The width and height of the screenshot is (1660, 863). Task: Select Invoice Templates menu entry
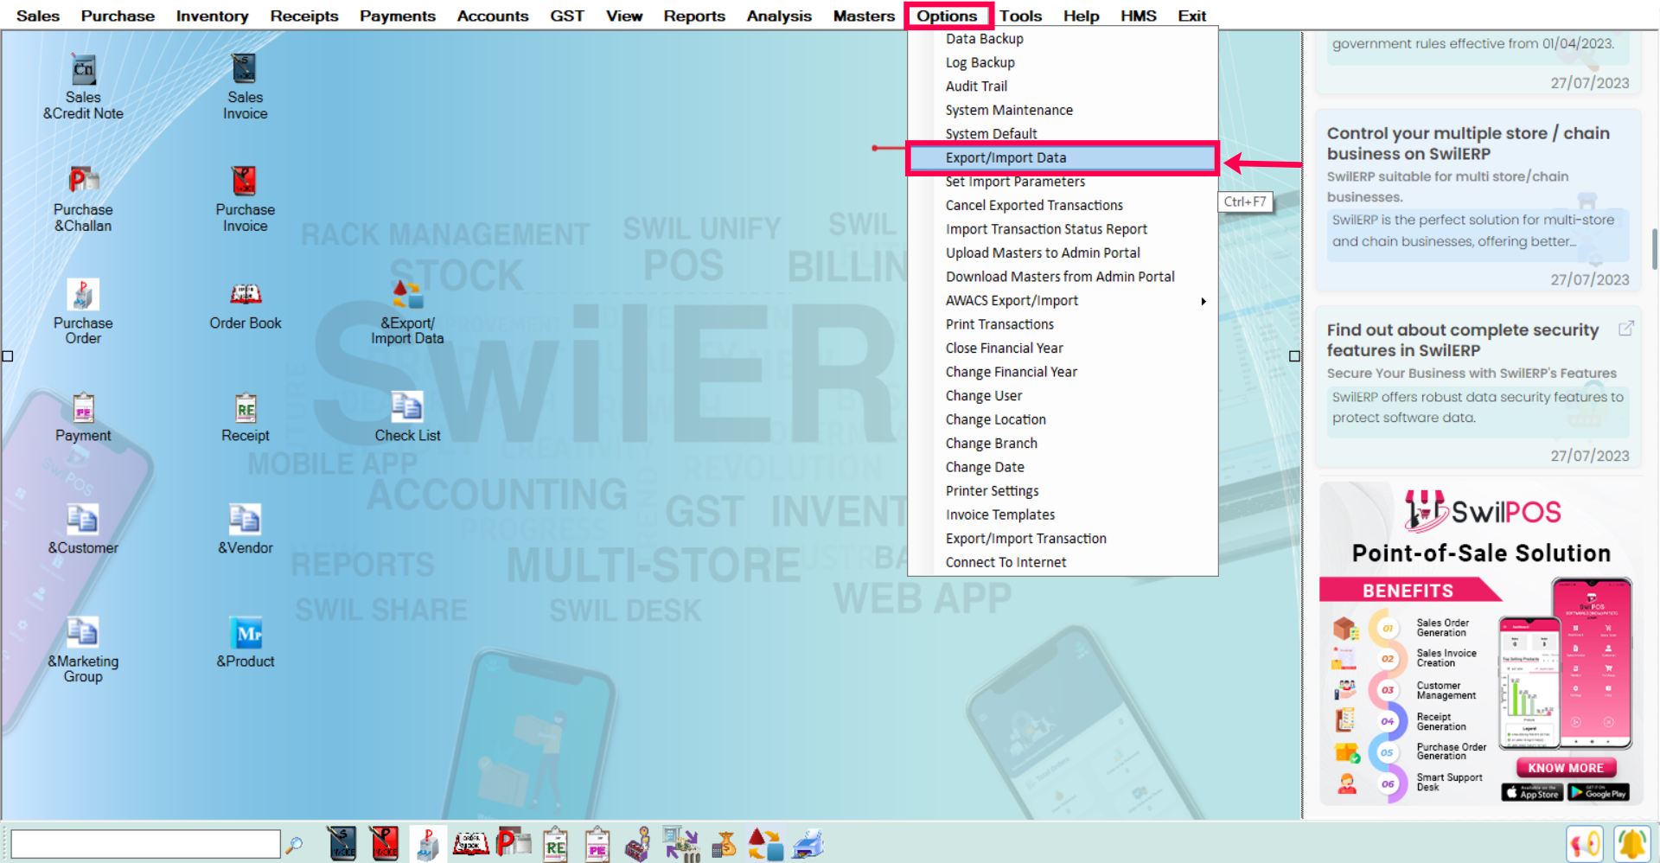(1063, 515)
